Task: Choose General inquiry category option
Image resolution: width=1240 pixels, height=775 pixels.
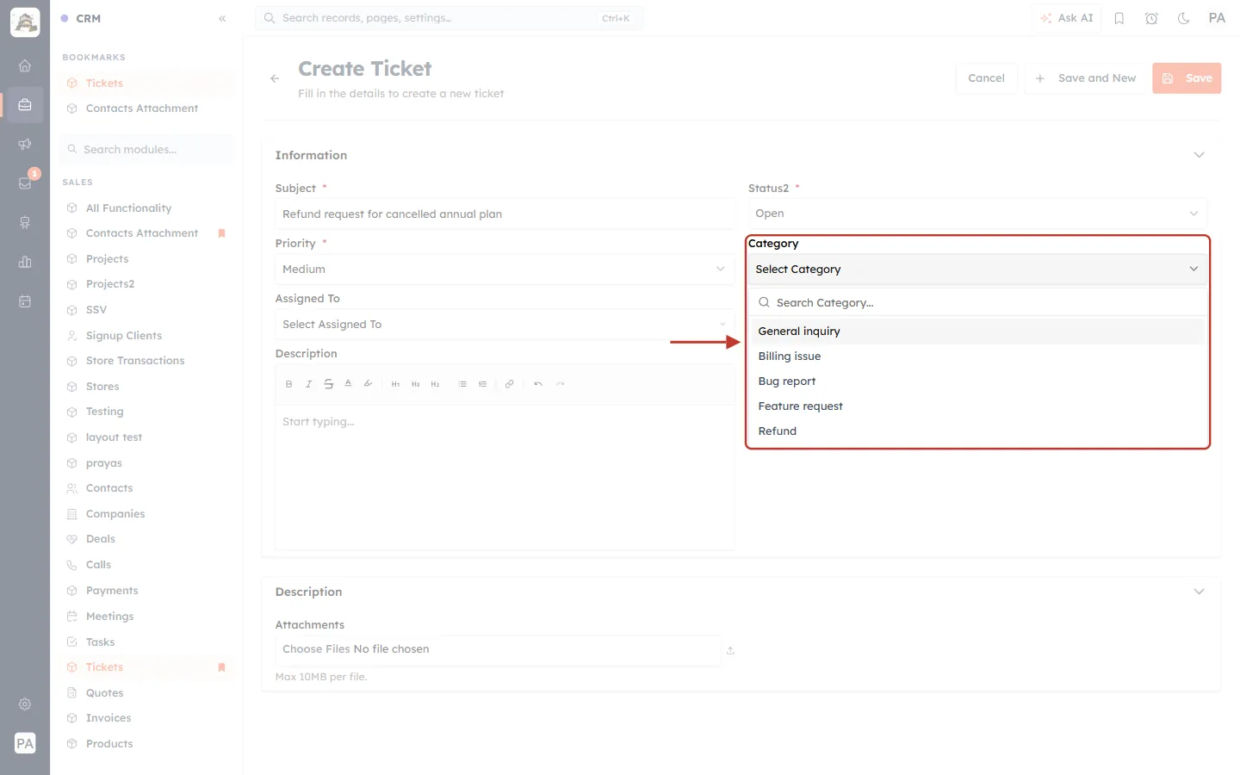Action: coord(977,332)
